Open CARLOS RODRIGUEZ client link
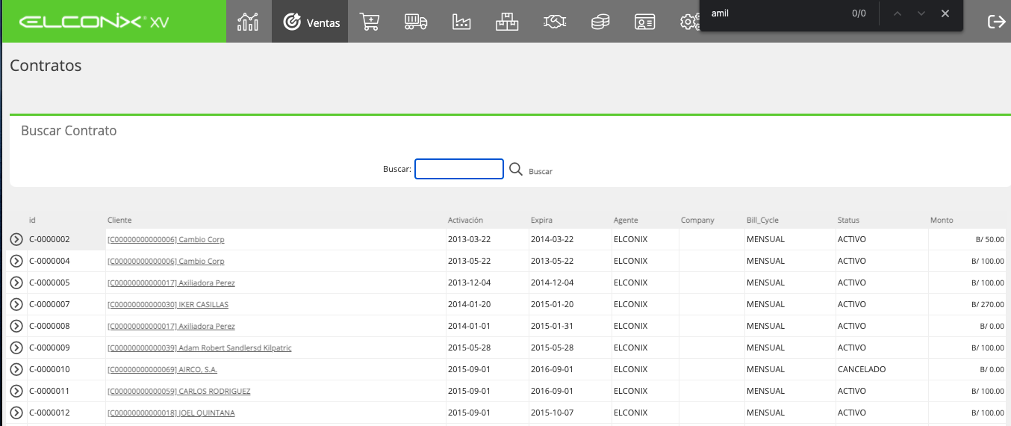This screenshot has height=426, width=1011. pos(179,392)
